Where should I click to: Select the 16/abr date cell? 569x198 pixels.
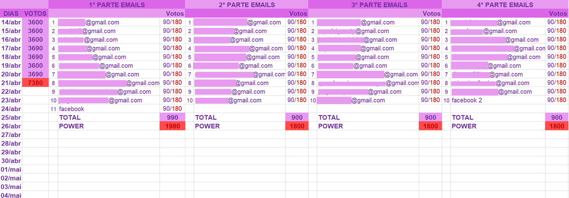[x=11, y=40]
